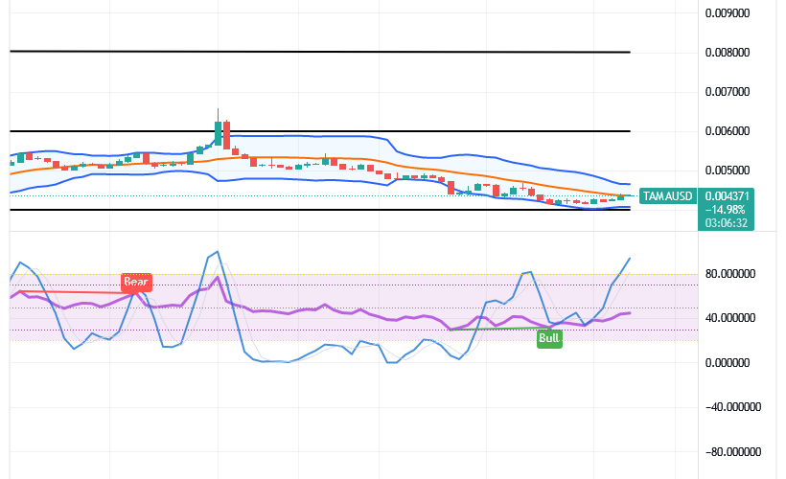Screen dimensions: 786x479
Task: Click the TAMAUSD symbol label
Action: (x=668, y=195)
